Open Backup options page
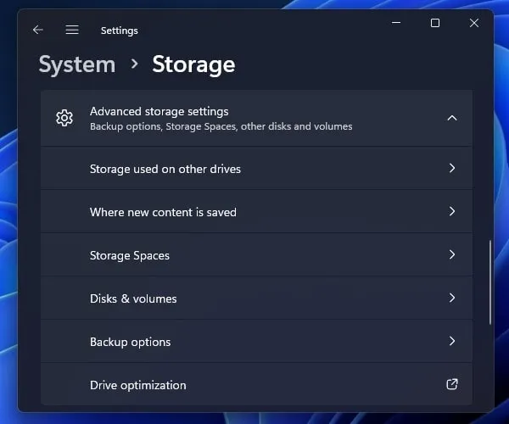Image resolution: width=509 pixels, height=424 pixels. pos(256,341)
